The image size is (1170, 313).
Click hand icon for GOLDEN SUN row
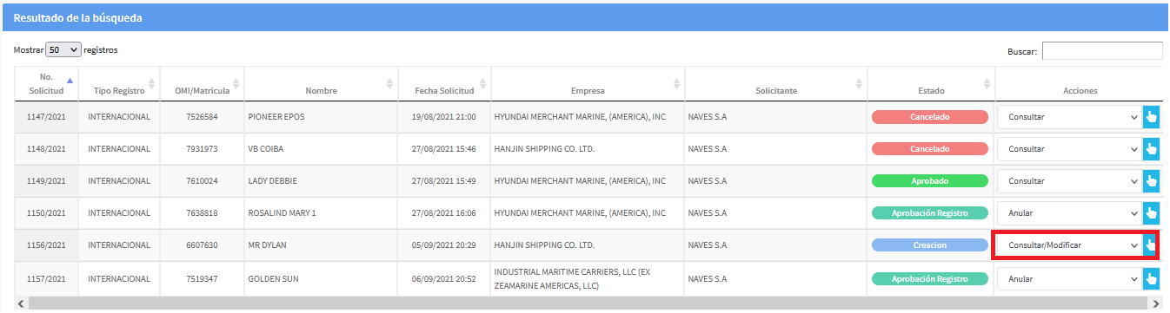point(1152,278)
